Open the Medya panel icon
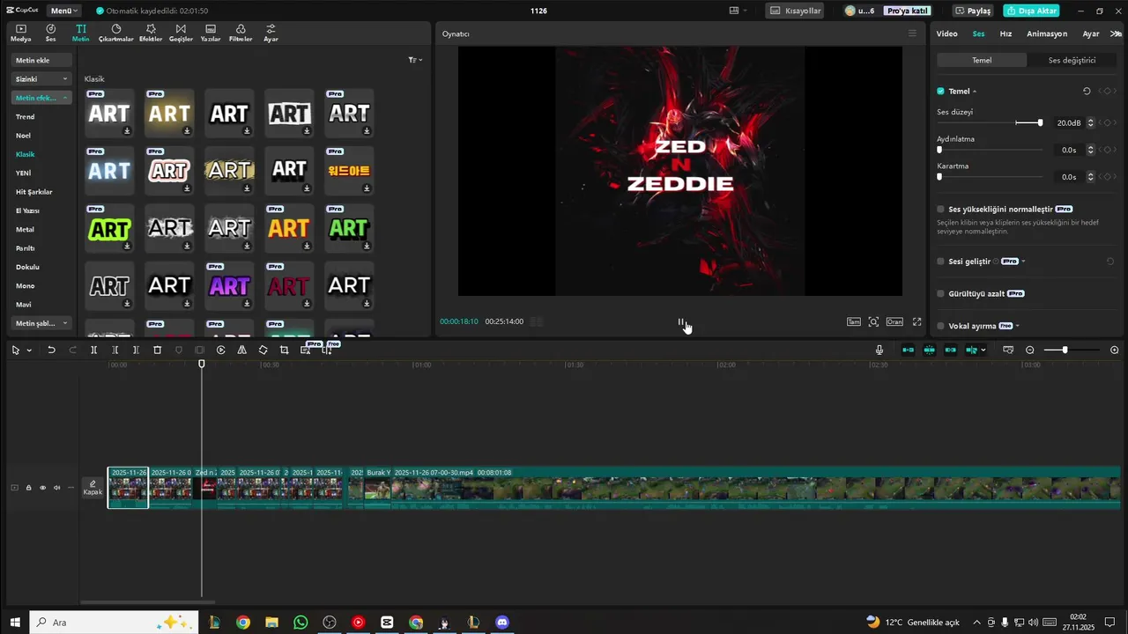This screenshot has width=1128, height=634. 20,33
